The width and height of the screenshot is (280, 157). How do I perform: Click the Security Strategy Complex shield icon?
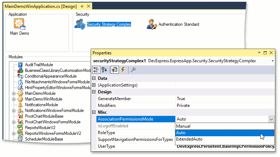click(80, 24)
